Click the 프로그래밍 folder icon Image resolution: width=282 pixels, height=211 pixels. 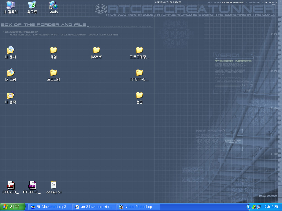[x=139, y=50]
